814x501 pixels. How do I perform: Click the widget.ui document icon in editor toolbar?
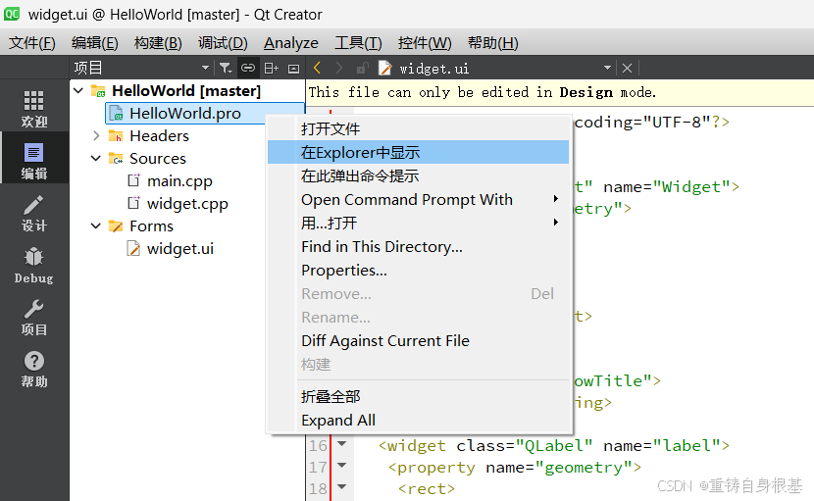(x=384, y=68)
